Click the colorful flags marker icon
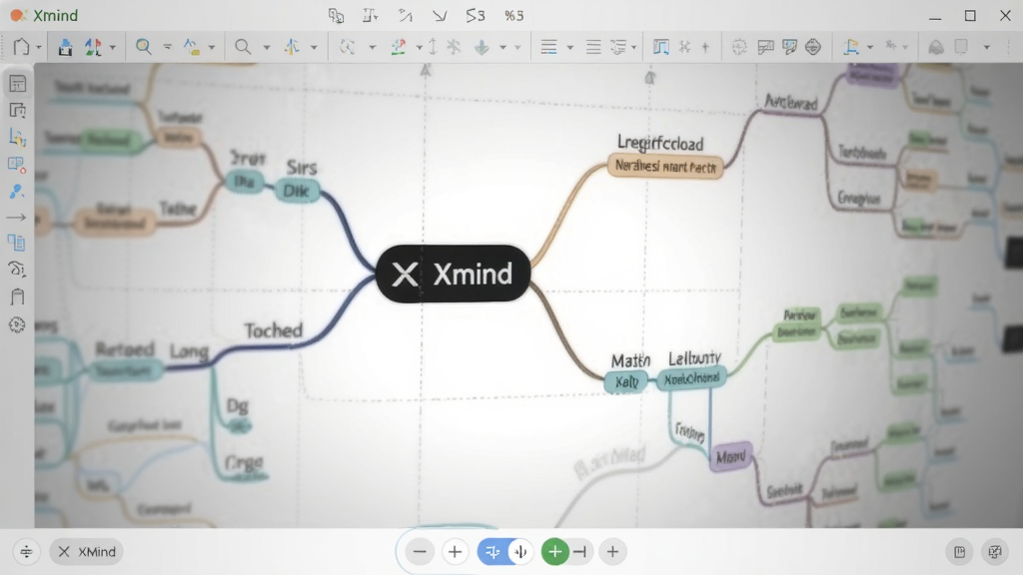Viewport: 1023px width, 575px height. (x=93, y=47)
